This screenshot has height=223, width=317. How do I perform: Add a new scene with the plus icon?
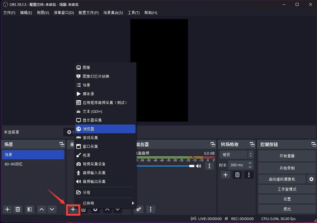click(7, 209)
